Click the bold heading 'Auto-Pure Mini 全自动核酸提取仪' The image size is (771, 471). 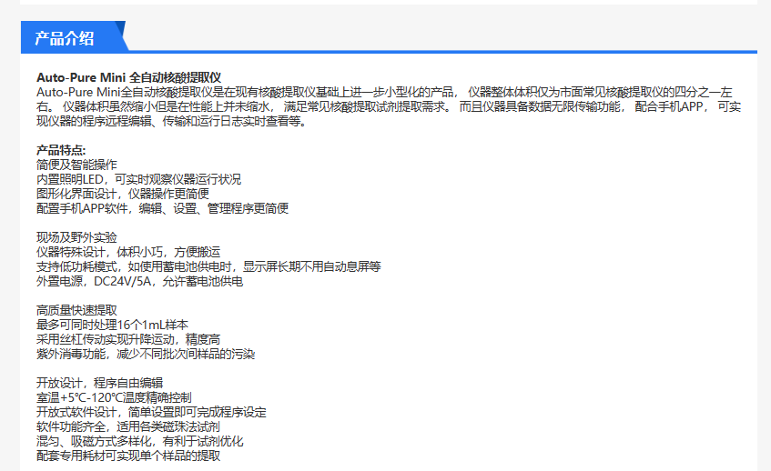(129, 77)
